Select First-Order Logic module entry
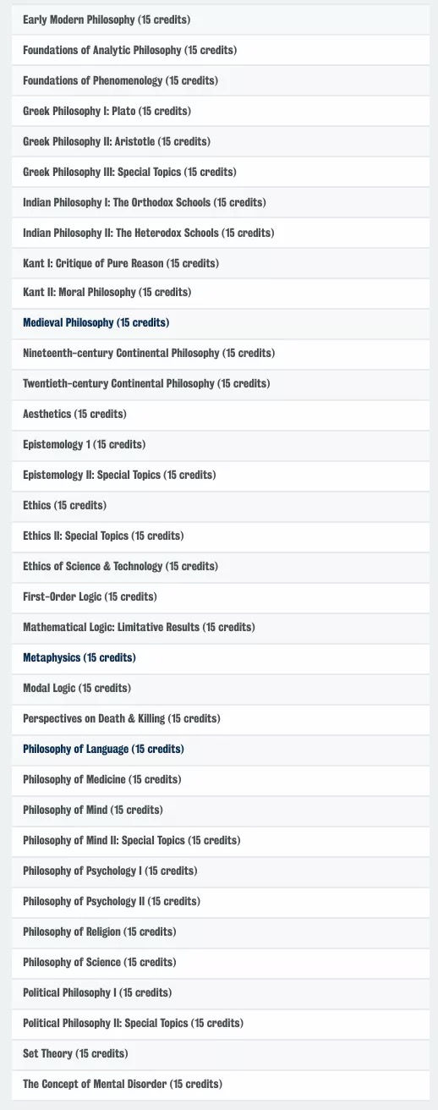Viewport: 438px width, 1110px height. pos(220,596)
